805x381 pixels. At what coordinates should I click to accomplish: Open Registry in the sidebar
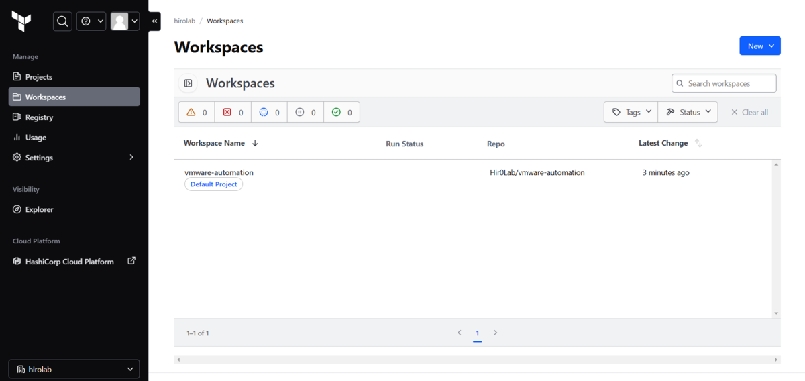74,117
